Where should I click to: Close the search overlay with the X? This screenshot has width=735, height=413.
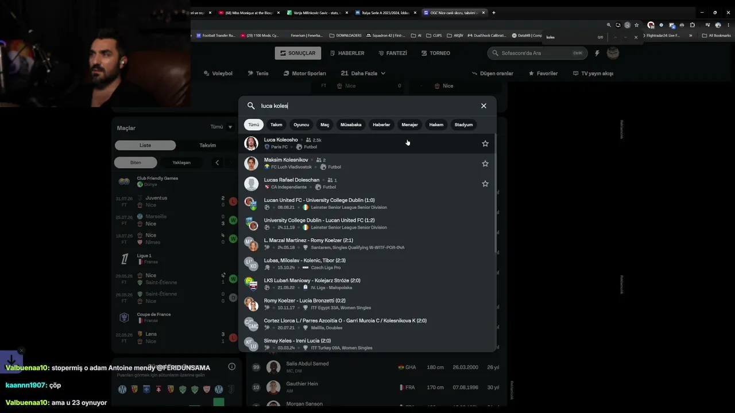pos(483,106)
